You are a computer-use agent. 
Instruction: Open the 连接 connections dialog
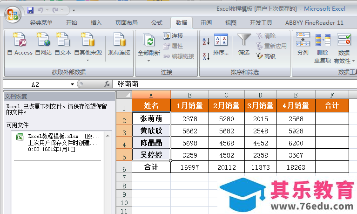pos(173,36)
